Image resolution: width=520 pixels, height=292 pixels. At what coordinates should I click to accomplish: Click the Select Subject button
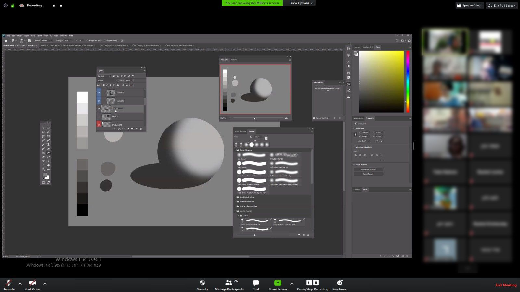click(x=368, y=174)
